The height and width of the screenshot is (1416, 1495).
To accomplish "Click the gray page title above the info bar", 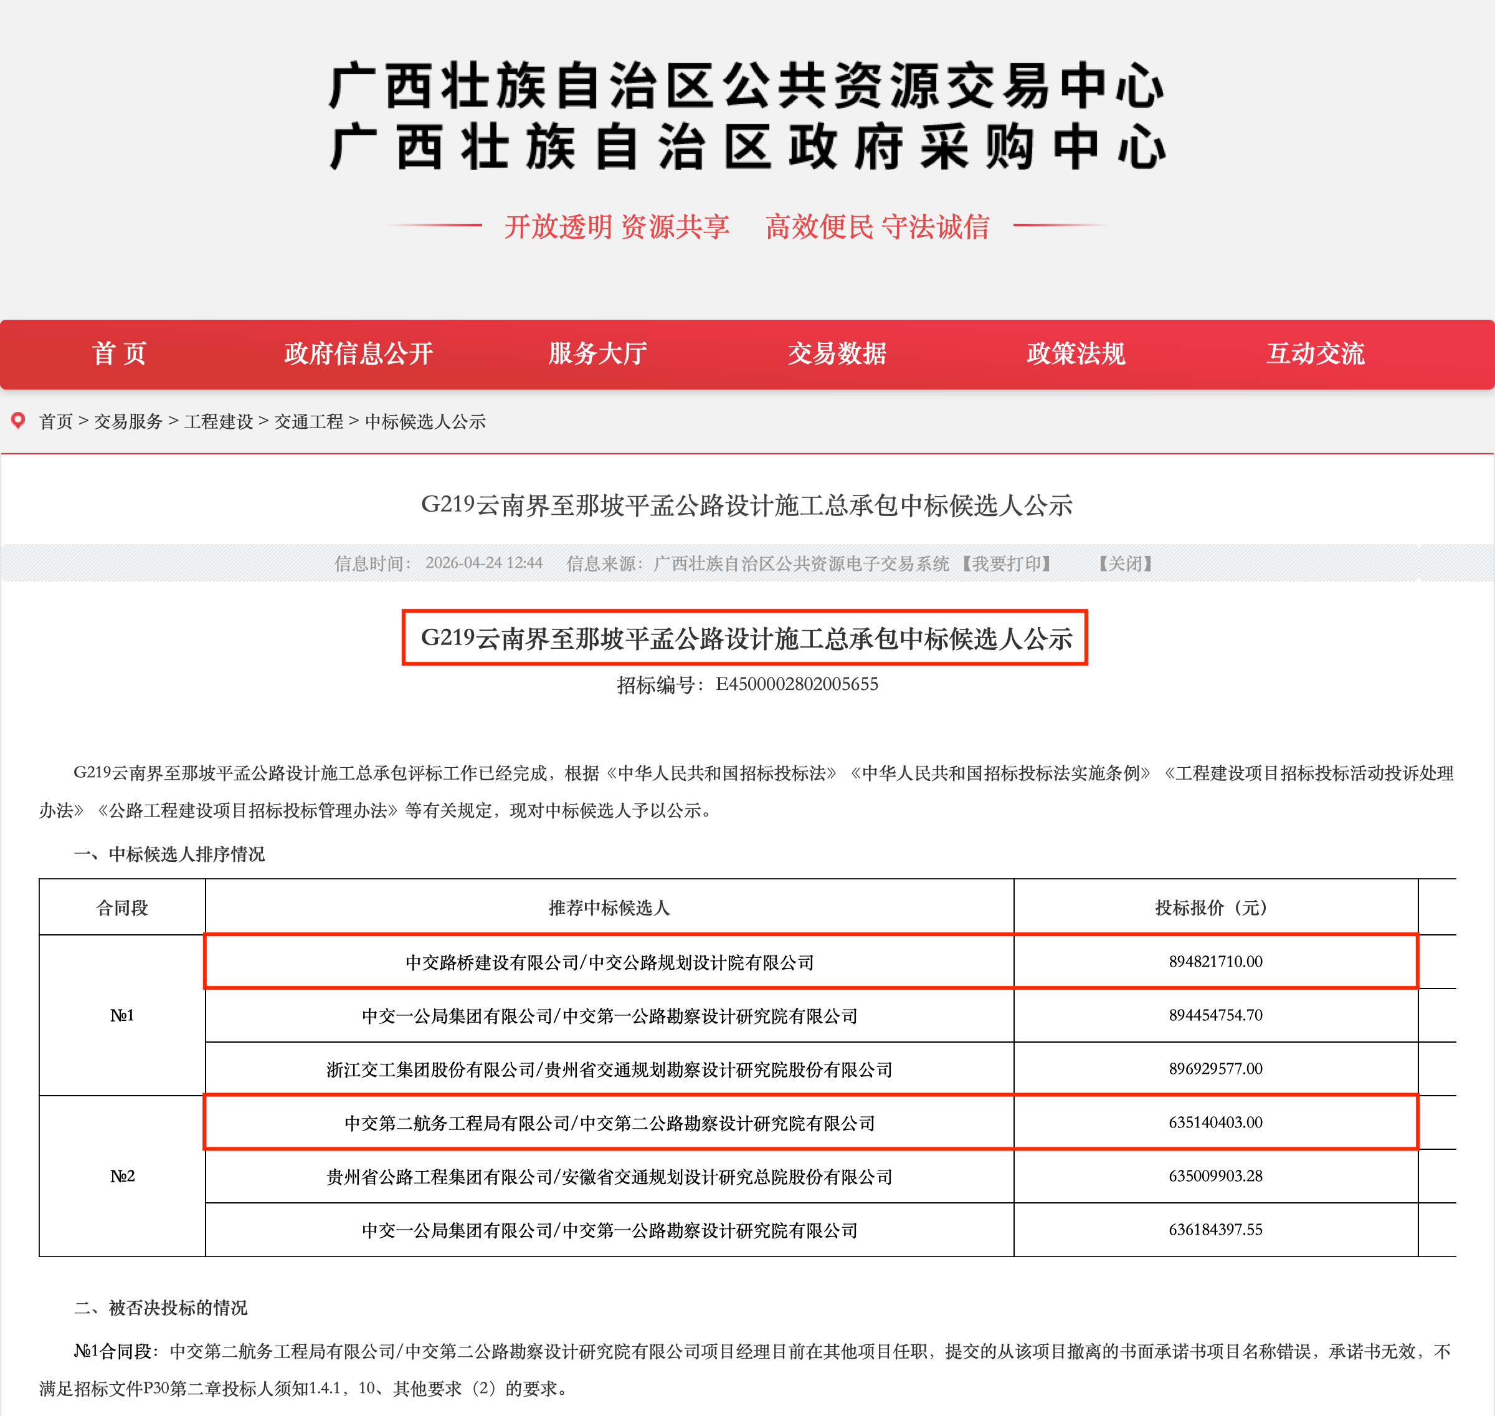I will tap(747, 505).
